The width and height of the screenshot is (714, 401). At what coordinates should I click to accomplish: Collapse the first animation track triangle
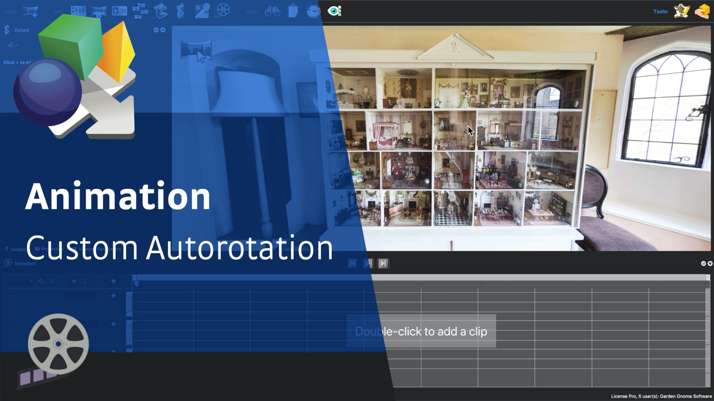click(10, 295)
